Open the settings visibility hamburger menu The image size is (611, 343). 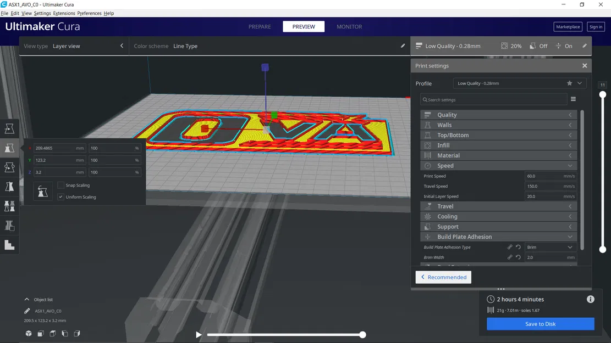pos(573,99)
